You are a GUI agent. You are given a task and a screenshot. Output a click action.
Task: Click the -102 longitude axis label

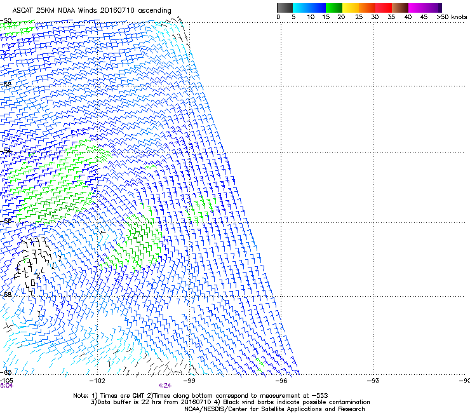tap(97, 381)
